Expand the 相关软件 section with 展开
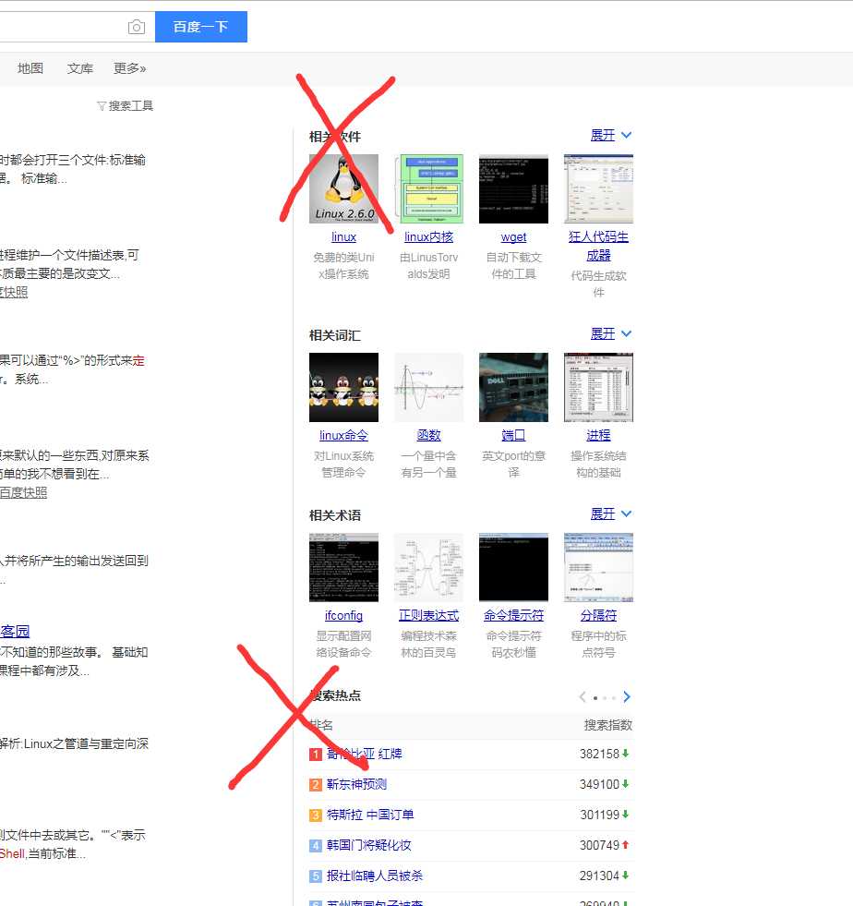Viewport: 853px width, 906px height. click(610, 135)
